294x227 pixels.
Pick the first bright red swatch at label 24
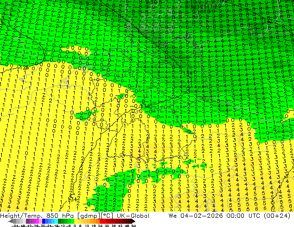click(x=101, y=221)
